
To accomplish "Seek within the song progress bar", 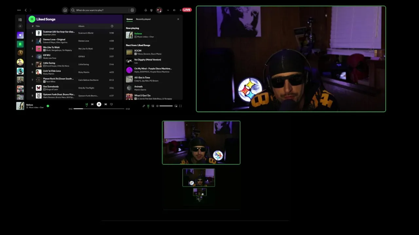I will click(x=99, y=109).
